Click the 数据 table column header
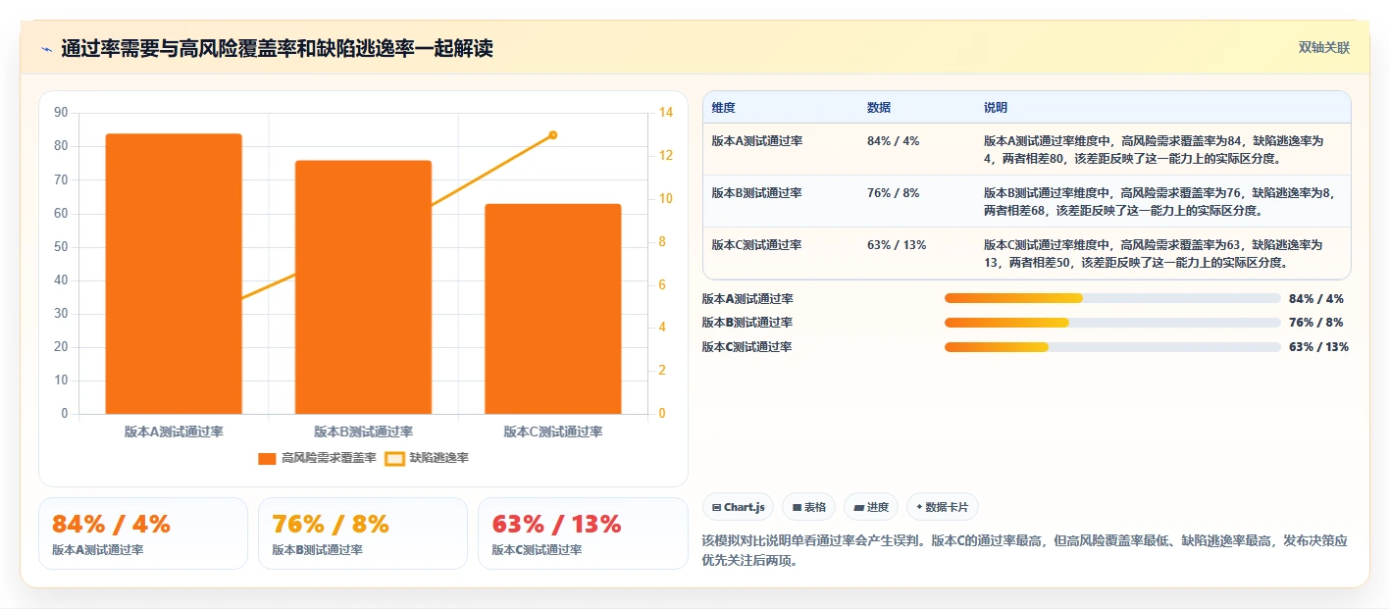Screen dimensions: 1390x609 879,108
